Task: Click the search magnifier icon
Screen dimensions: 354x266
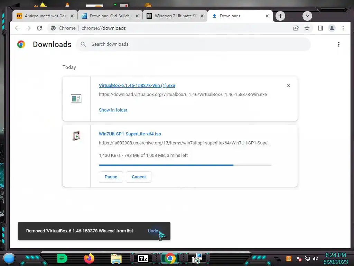Action: pyautogui.click(x=83, y=44)
